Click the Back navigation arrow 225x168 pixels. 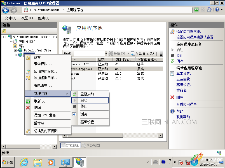coord(6,10)
